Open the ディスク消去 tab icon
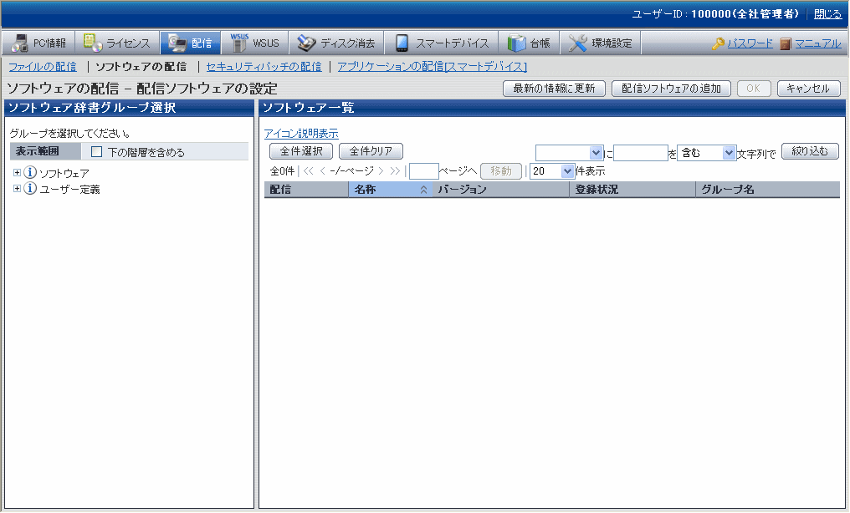The height and width of the screenshot is (513, 850). (306, 43)
